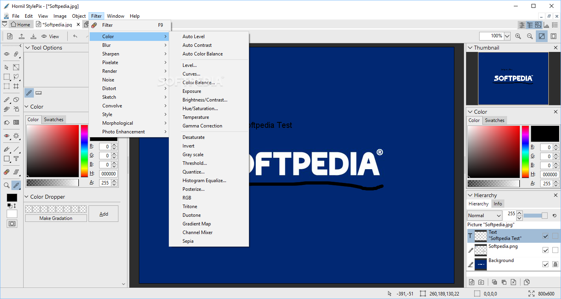Collapse the Thumbnail panel
This screenshot has height=299, width=561.
tap(470, 48)
